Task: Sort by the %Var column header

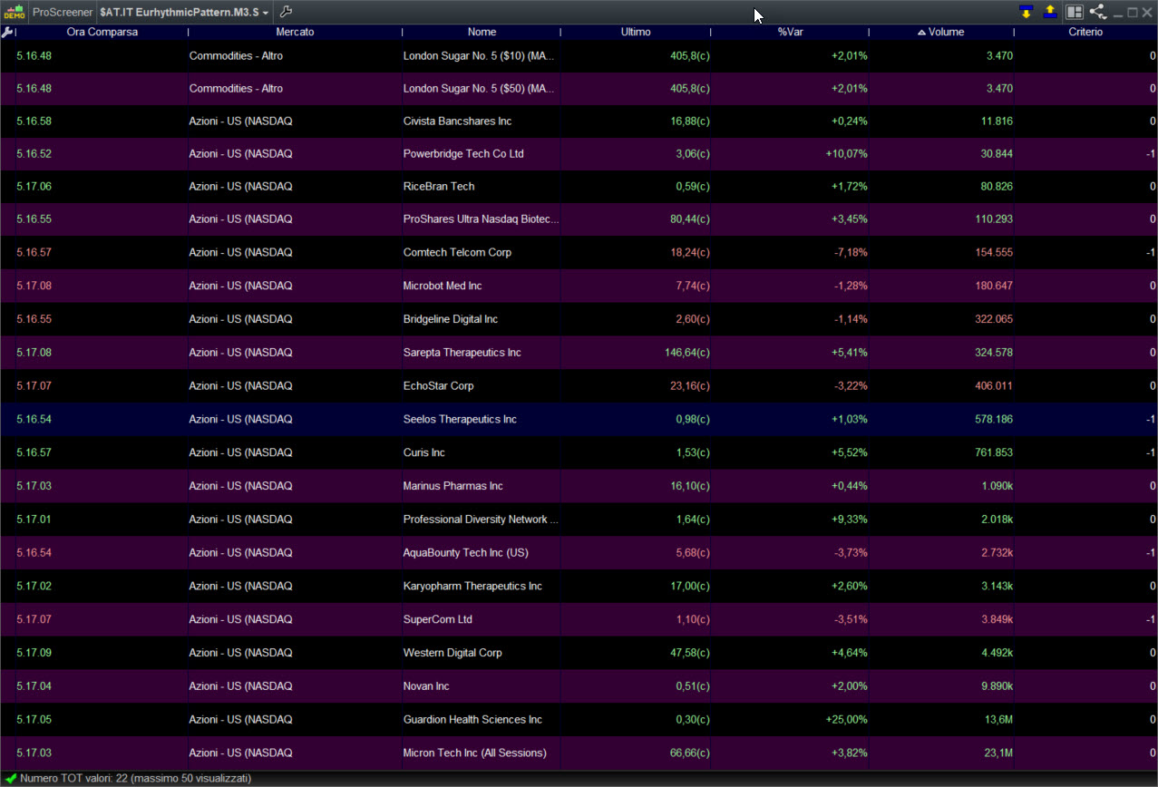Action: (x=790, y=32)
